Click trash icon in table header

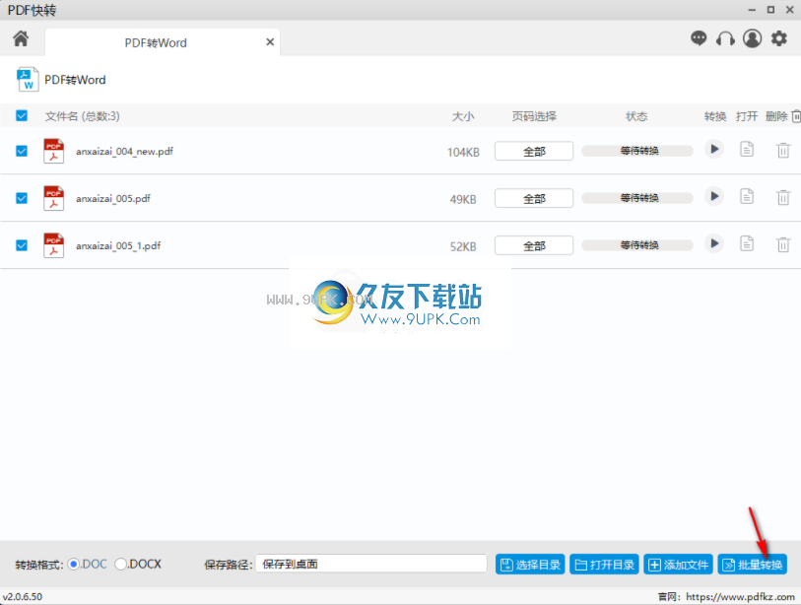click(x=796, y=116)
